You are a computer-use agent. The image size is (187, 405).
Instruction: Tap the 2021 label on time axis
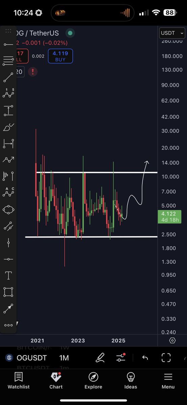click(x=37, y=341)
